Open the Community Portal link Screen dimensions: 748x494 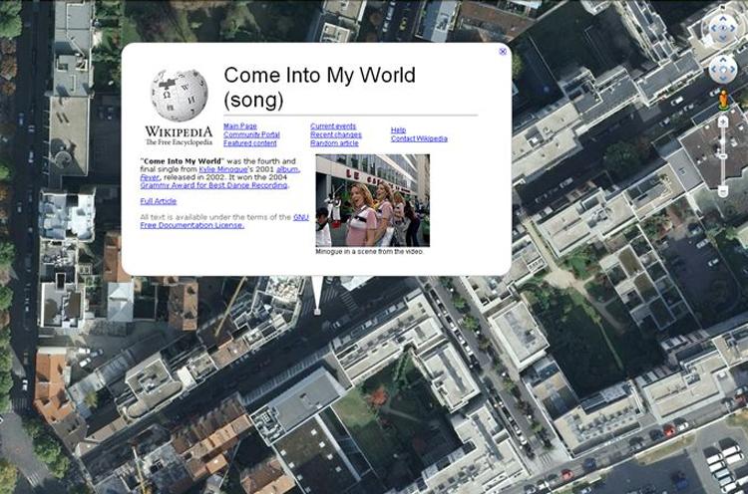251,134
